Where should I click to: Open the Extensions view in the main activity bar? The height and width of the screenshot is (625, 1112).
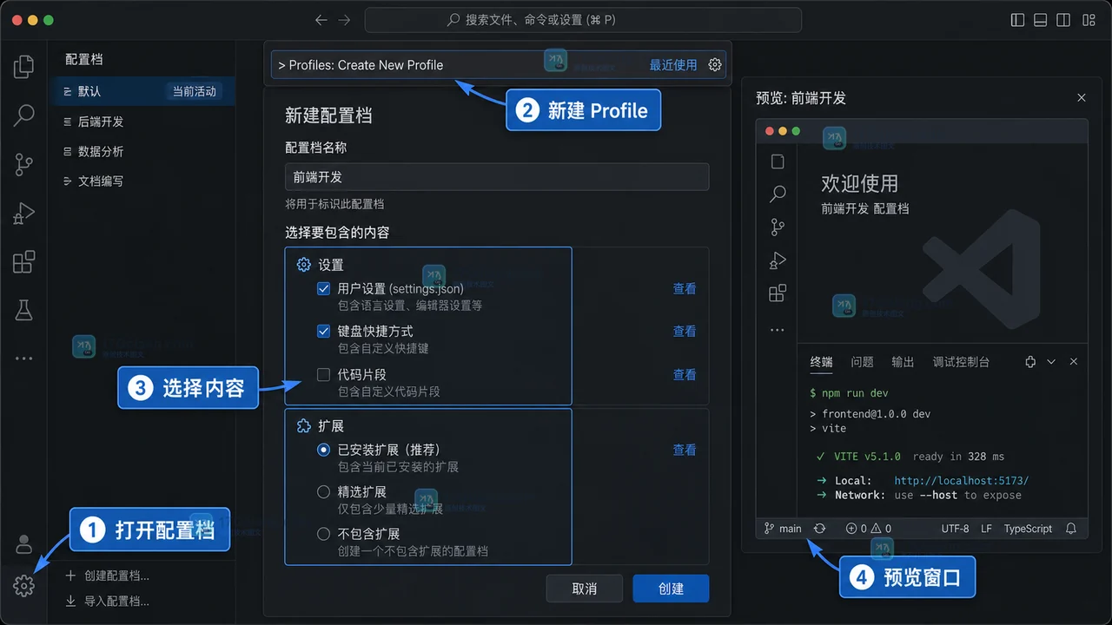[x=24, y=261]
